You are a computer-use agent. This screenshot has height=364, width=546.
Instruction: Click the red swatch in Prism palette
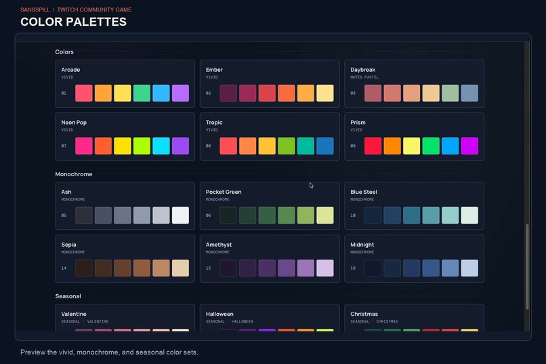coord(373,146)
